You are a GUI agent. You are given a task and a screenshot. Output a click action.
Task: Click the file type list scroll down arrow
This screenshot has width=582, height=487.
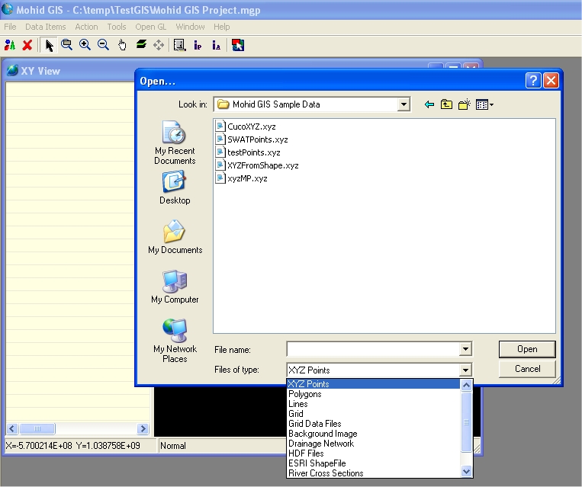tap(467, 472)
